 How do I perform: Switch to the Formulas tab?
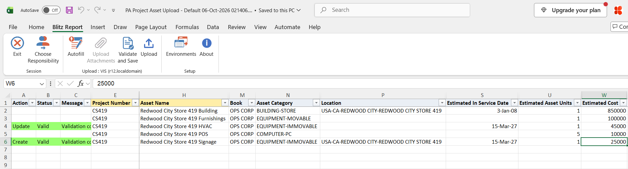(x=187, y=27)
